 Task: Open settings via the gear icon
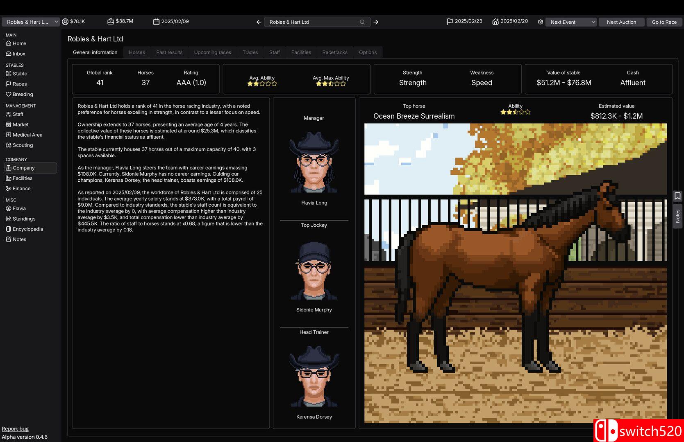(541, 22)
